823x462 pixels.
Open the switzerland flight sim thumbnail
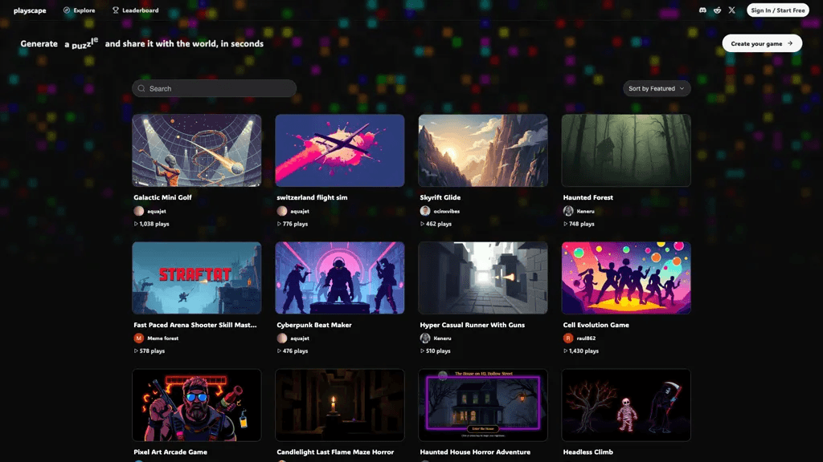(340, 150)
